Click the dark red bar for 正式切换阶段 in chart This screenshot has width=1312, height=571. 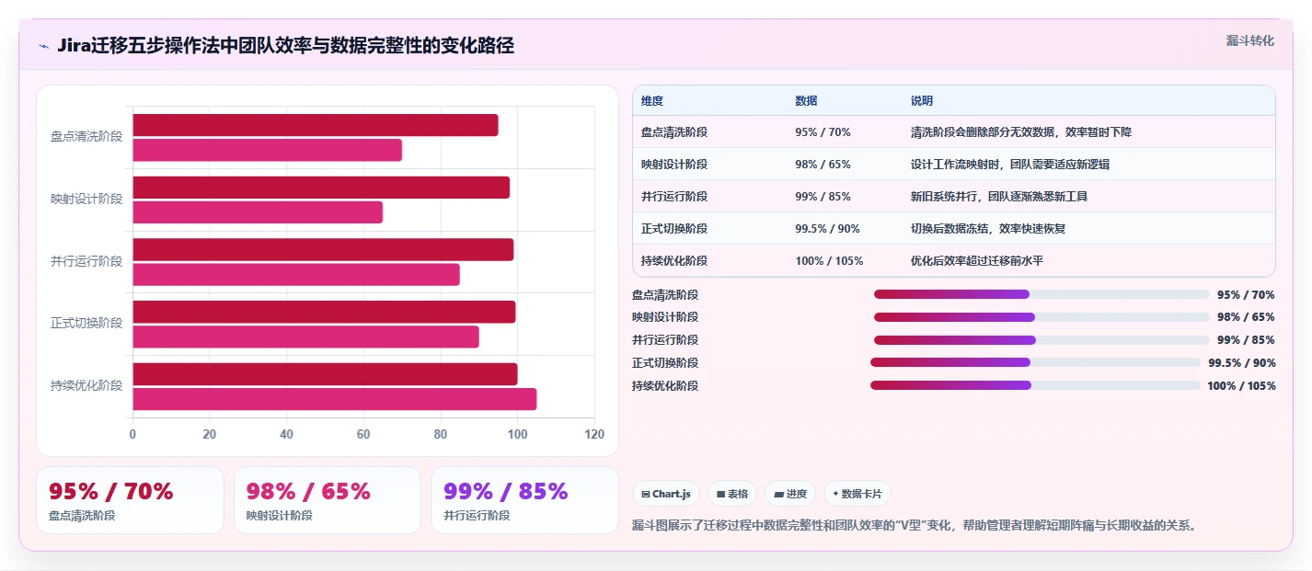[324, 312]
